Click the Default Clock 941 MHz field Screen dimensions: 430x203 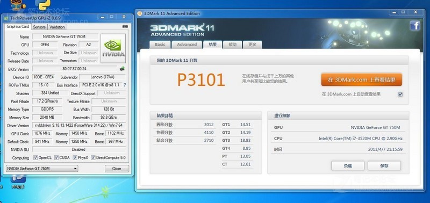42,142
